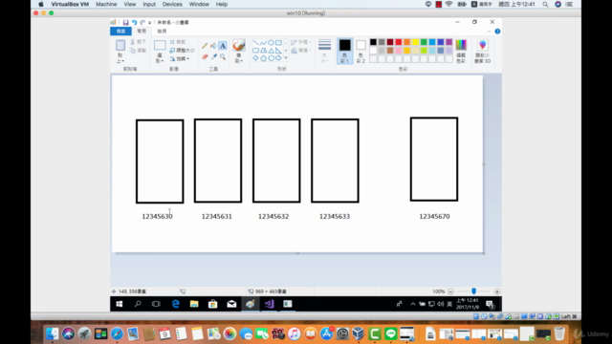Choose the yellow swatch in the palette
Viewport: 612px width, 344px height.
415,42
